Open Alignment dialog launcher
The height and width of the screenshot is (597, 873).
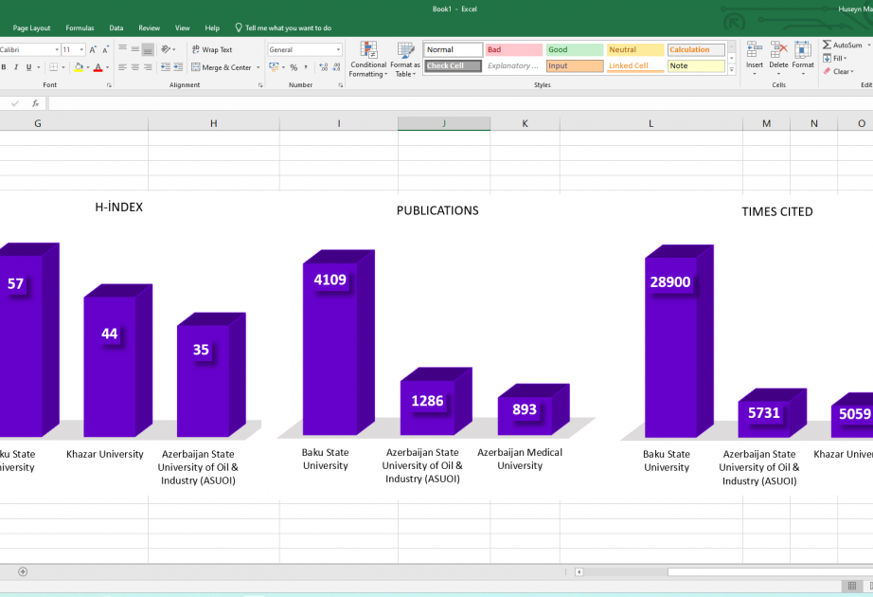point(260,85)
